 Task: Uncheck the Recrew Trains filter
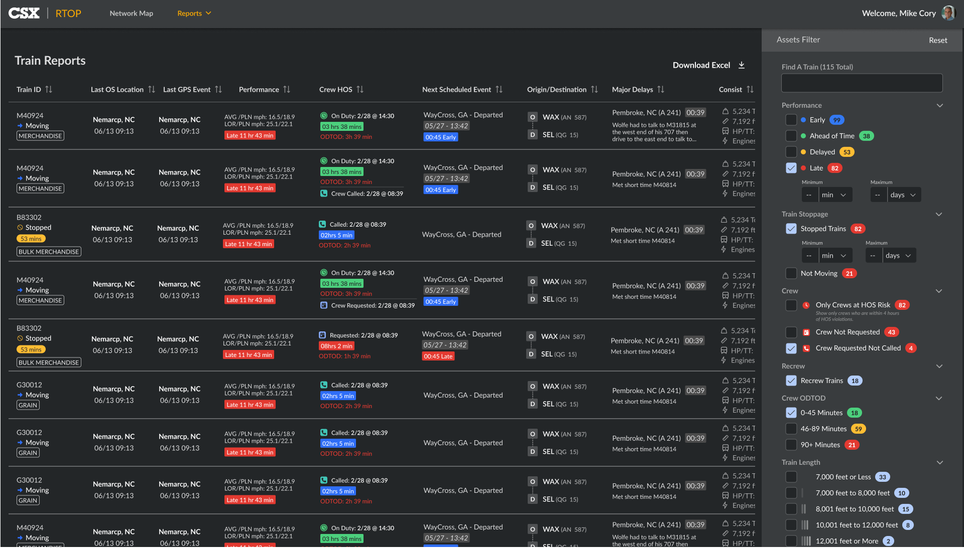click(x=791, y=381)
